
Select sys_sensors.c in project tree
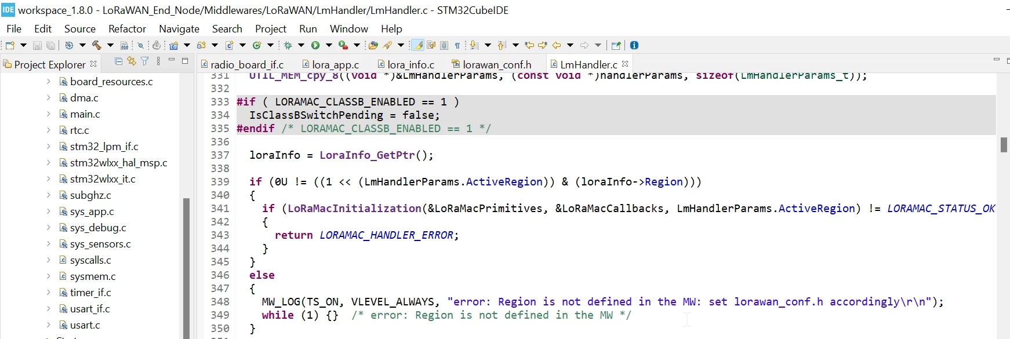point(100,244)
